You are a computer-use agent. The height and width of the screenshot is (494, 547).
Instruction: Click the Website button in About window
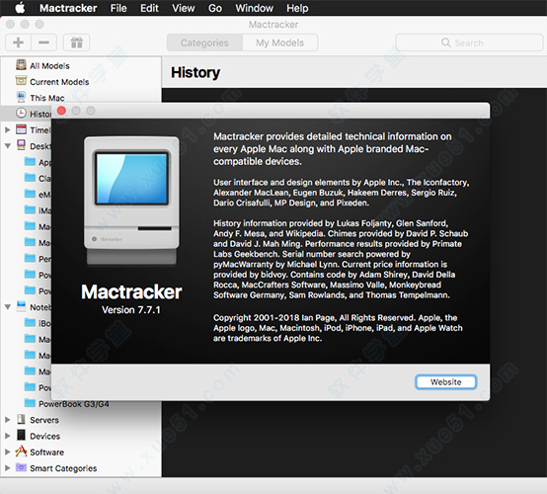click(445, 382)
